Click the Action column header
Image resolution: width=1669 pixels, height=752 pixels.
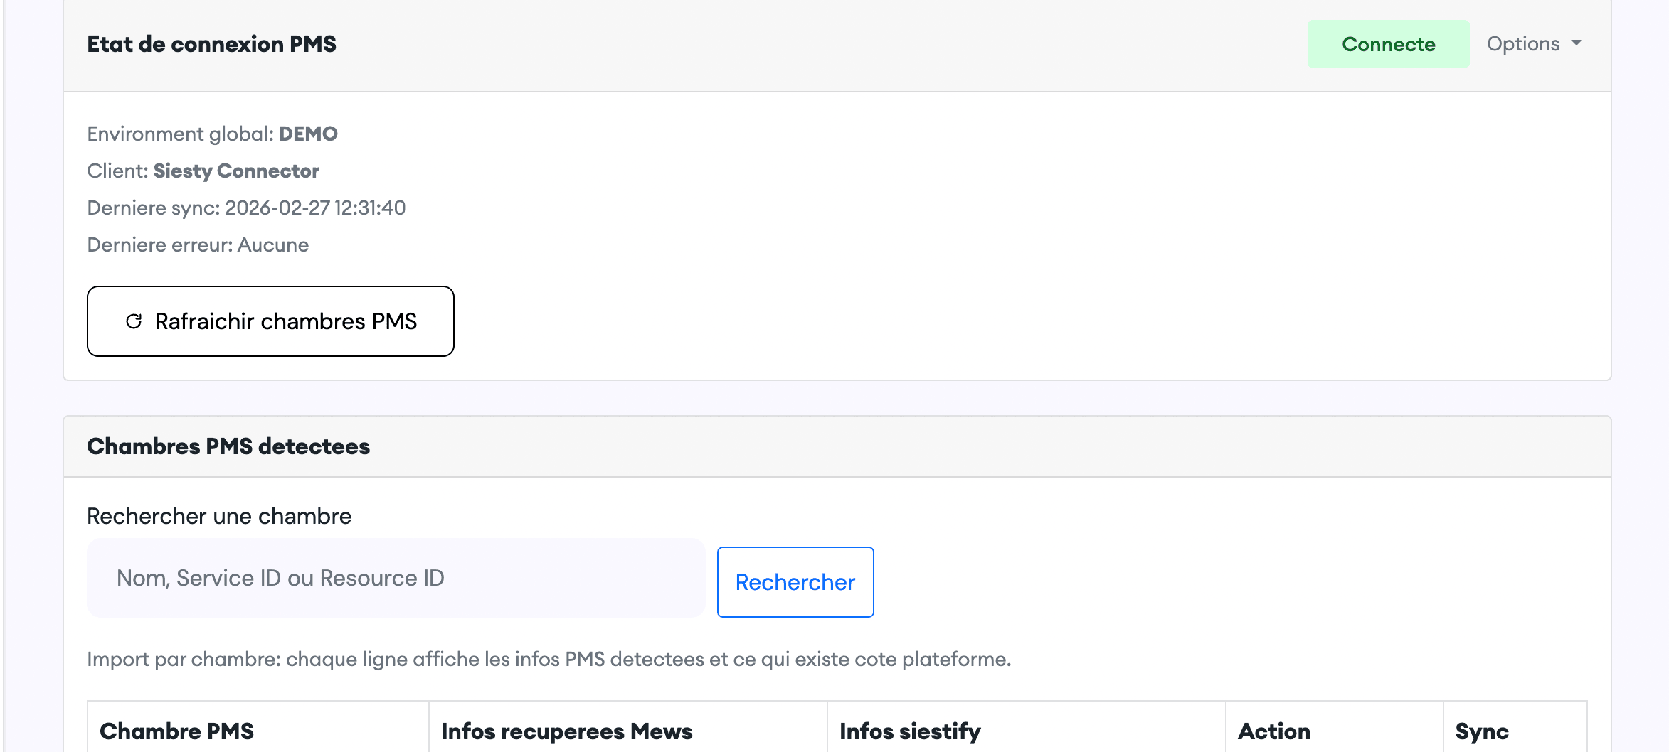pyautogui.click(x=1273, y=731)
